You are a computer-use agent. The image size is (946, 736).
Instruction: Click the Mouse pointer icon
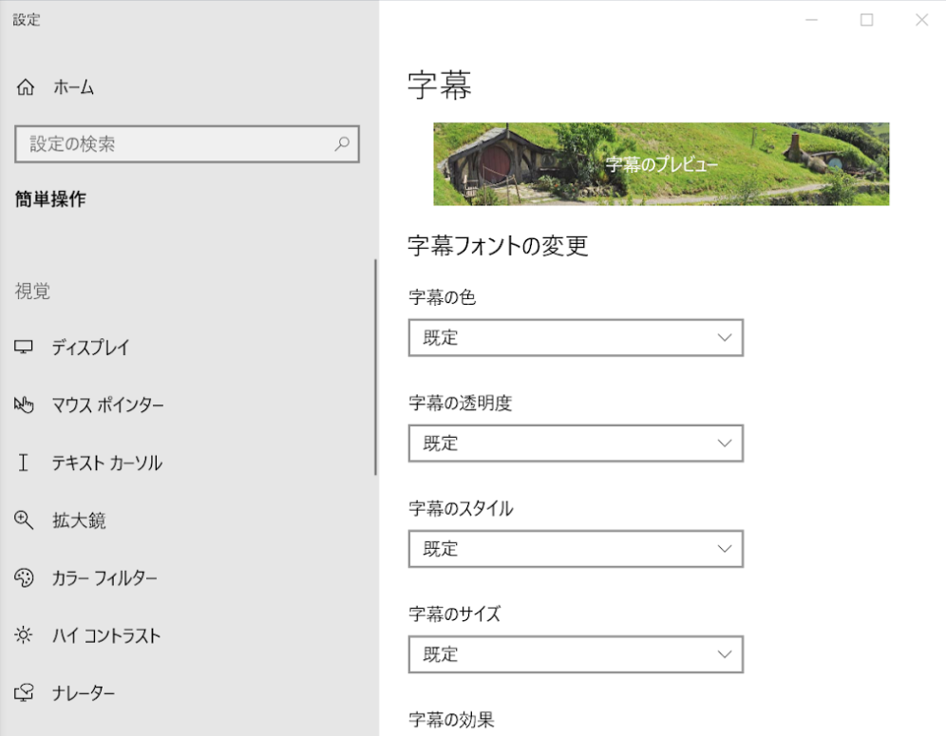tap(24, 405)
